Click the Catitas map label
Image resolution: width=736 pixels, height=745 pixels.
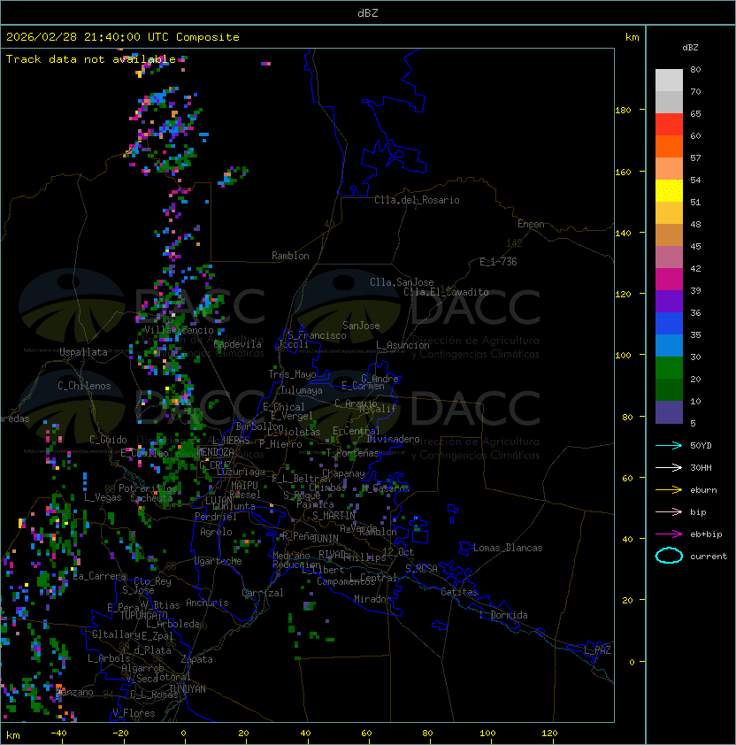pyautogui.click(x=459, y=592)
